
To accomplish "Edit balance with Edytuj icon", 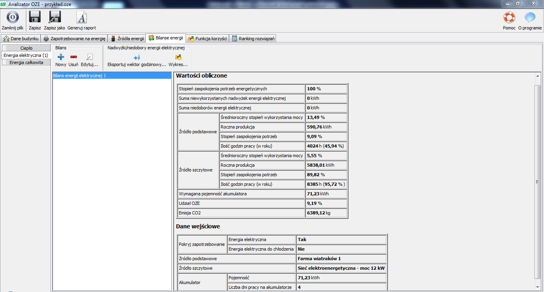I will click(90, 57).
